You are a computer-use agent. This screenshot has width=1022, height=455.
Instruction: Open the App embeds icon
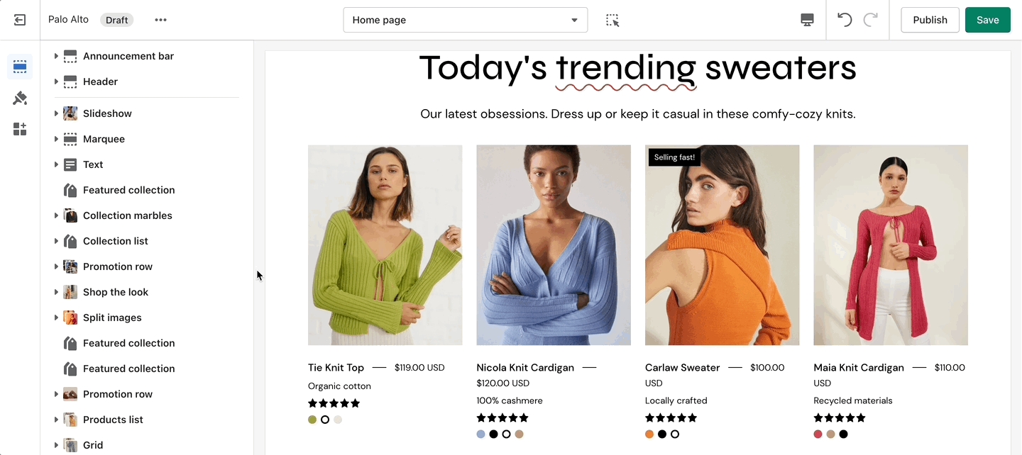pos(20,129)
